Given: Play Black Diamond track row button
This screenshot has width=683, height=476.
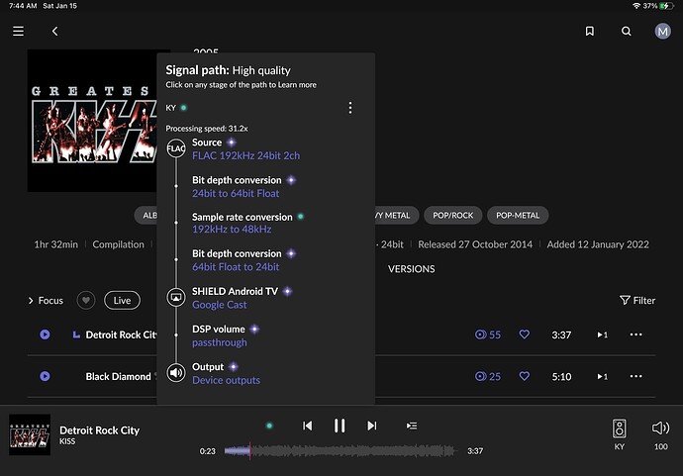Looking at the screenshot, I should (45, 376).
